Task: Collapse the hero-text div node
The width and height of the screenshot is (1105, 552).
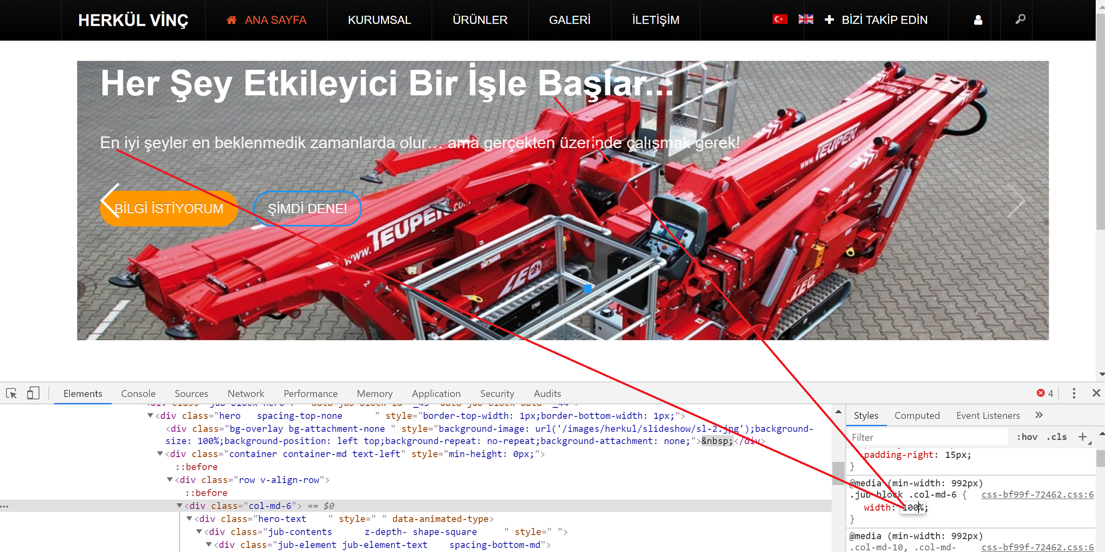Action: [190, 519]
